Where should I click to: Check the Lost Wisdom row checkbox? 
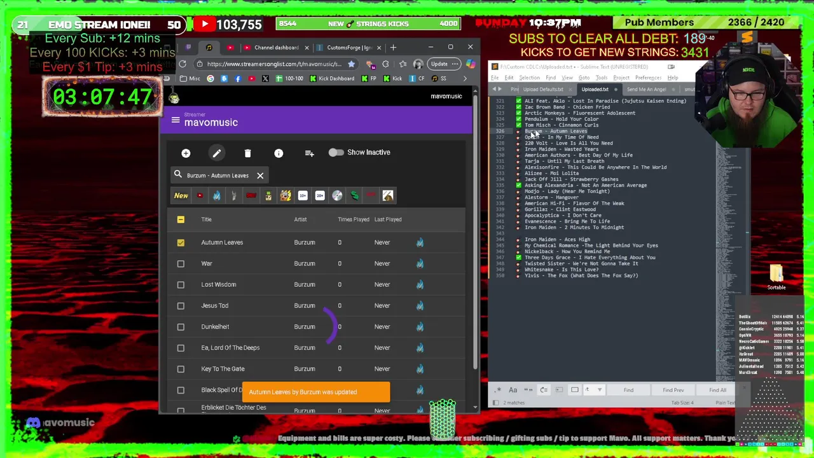coord(181,284)
